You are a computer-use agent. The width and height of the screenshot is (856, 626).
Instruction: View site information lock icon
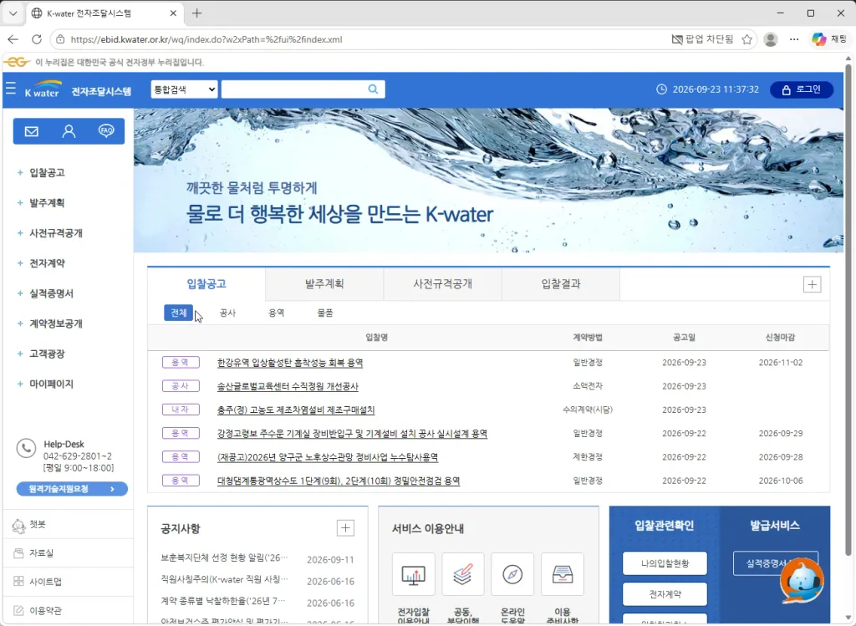click(x=60, y=39)
